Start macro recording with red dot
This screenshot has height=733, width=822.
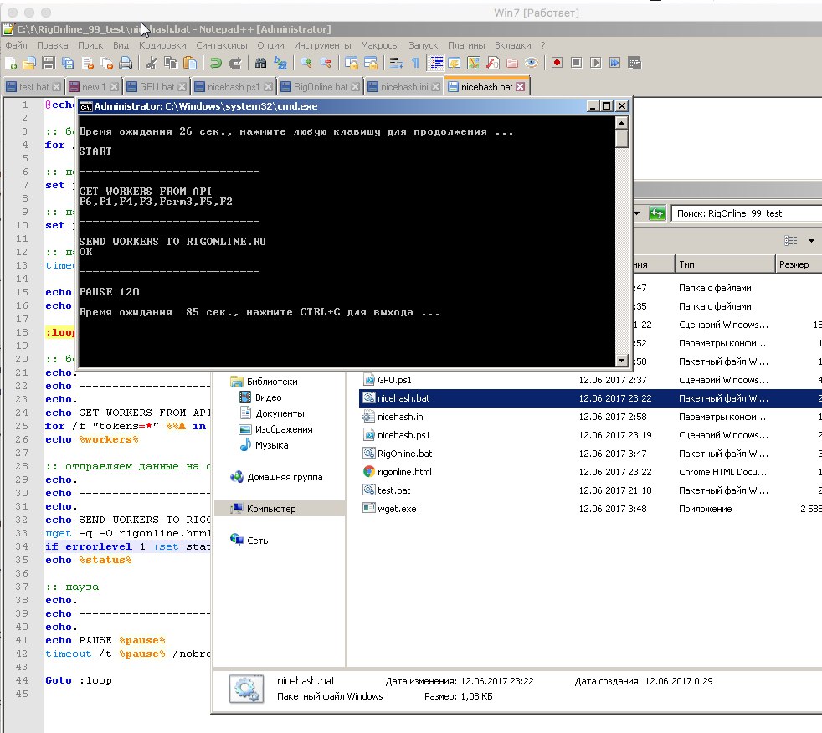tap(557, 63)
